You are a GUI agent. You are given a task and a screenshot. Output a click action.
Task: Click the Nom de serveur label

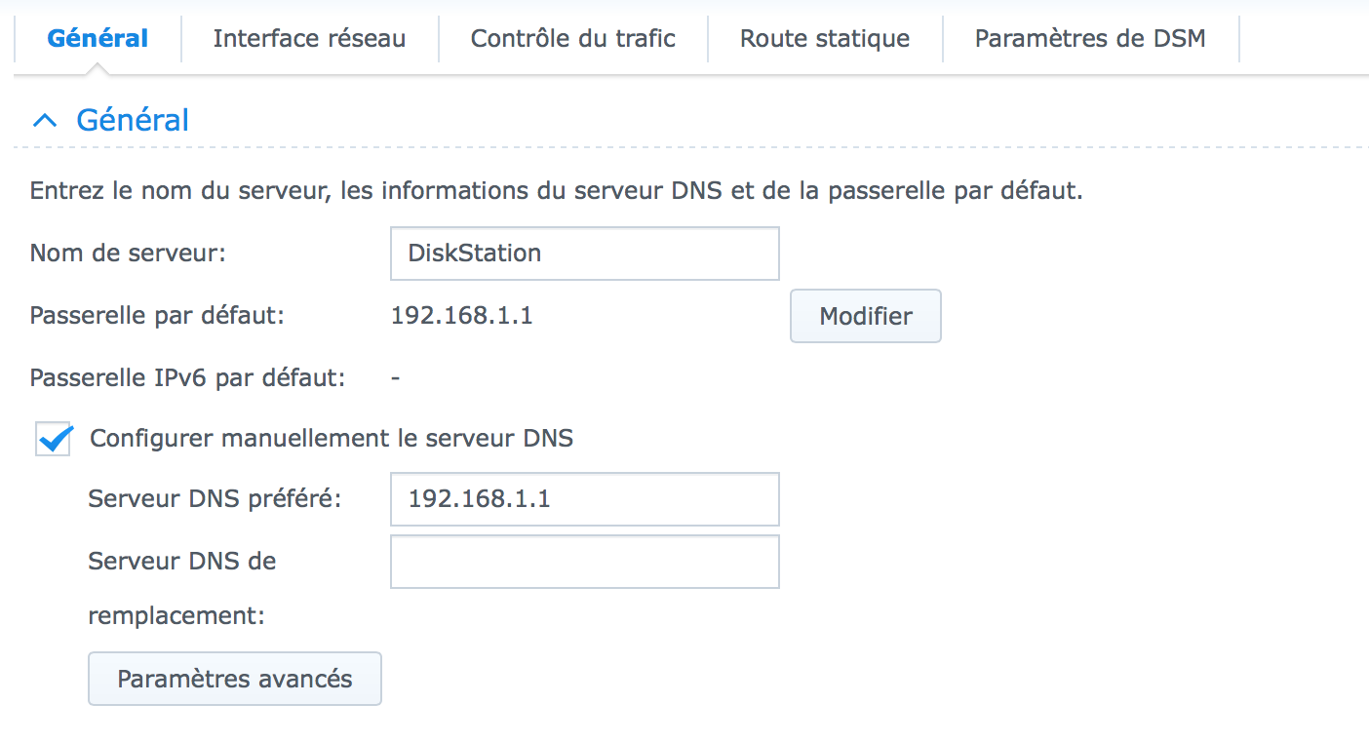(128, 254)
